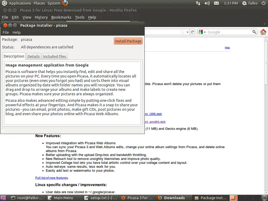Launch Firefox from the top panel icon

tap(65, 3)
